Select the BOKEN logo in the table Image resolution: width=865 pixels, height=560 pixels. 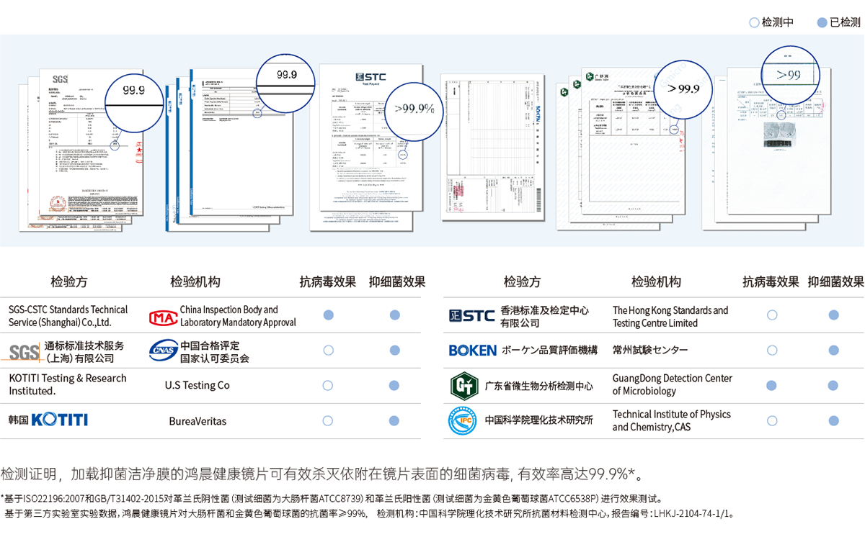[x=472, y=351]
